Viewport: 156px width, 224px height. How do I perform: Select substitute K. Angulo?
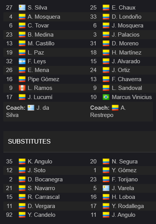point(40,162)
